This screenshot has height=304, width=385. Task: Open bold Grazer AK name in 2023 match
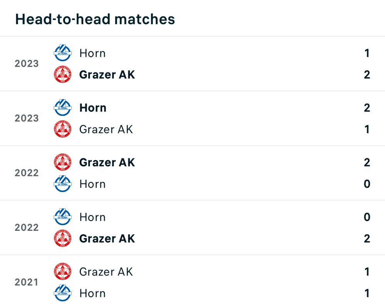coord(107,75)
